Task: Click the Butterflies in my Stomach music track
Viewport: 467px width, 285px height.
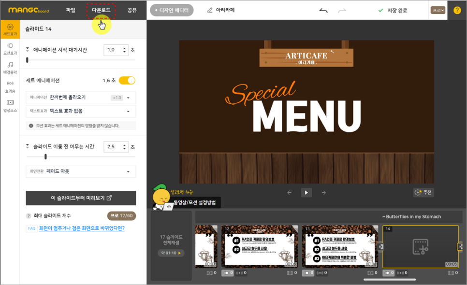Action: point(411,216)
